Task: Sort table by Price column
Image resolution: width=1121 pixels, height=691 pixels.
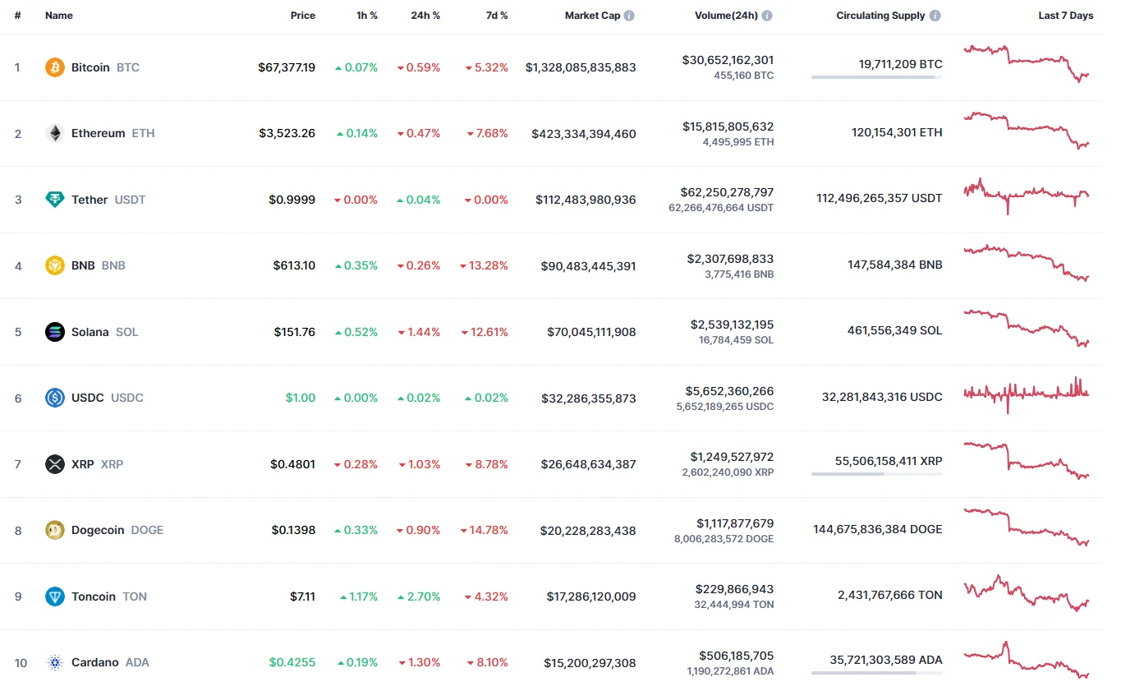Action: (302, 16)
